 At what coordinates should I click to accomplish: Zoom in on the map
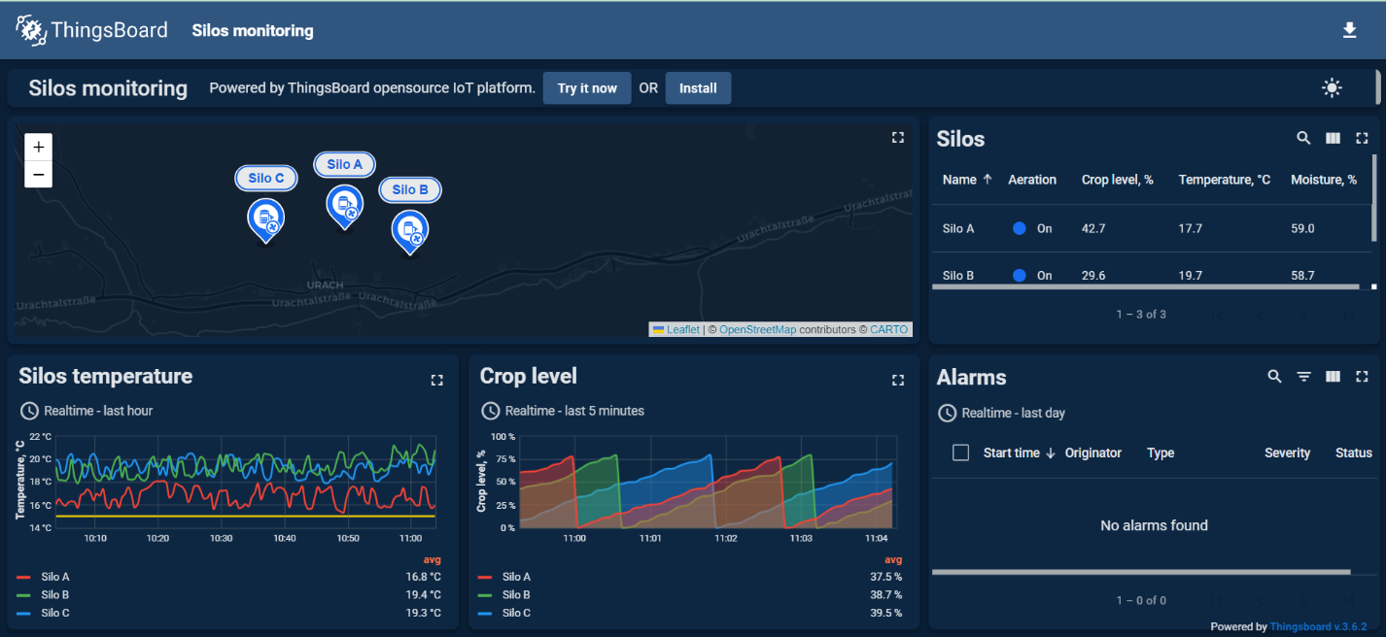tap(38, 147)
